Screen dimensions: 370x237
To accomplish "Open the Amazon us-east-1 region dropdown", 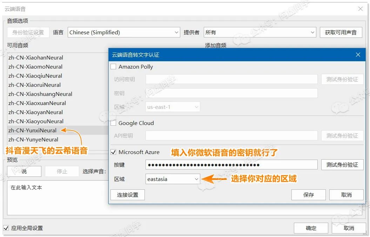I will tap(173, 107).
